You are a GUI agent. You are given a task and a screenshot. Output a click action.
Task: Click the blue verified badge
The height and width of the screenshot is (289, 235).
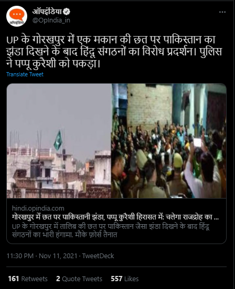point(66,12)
